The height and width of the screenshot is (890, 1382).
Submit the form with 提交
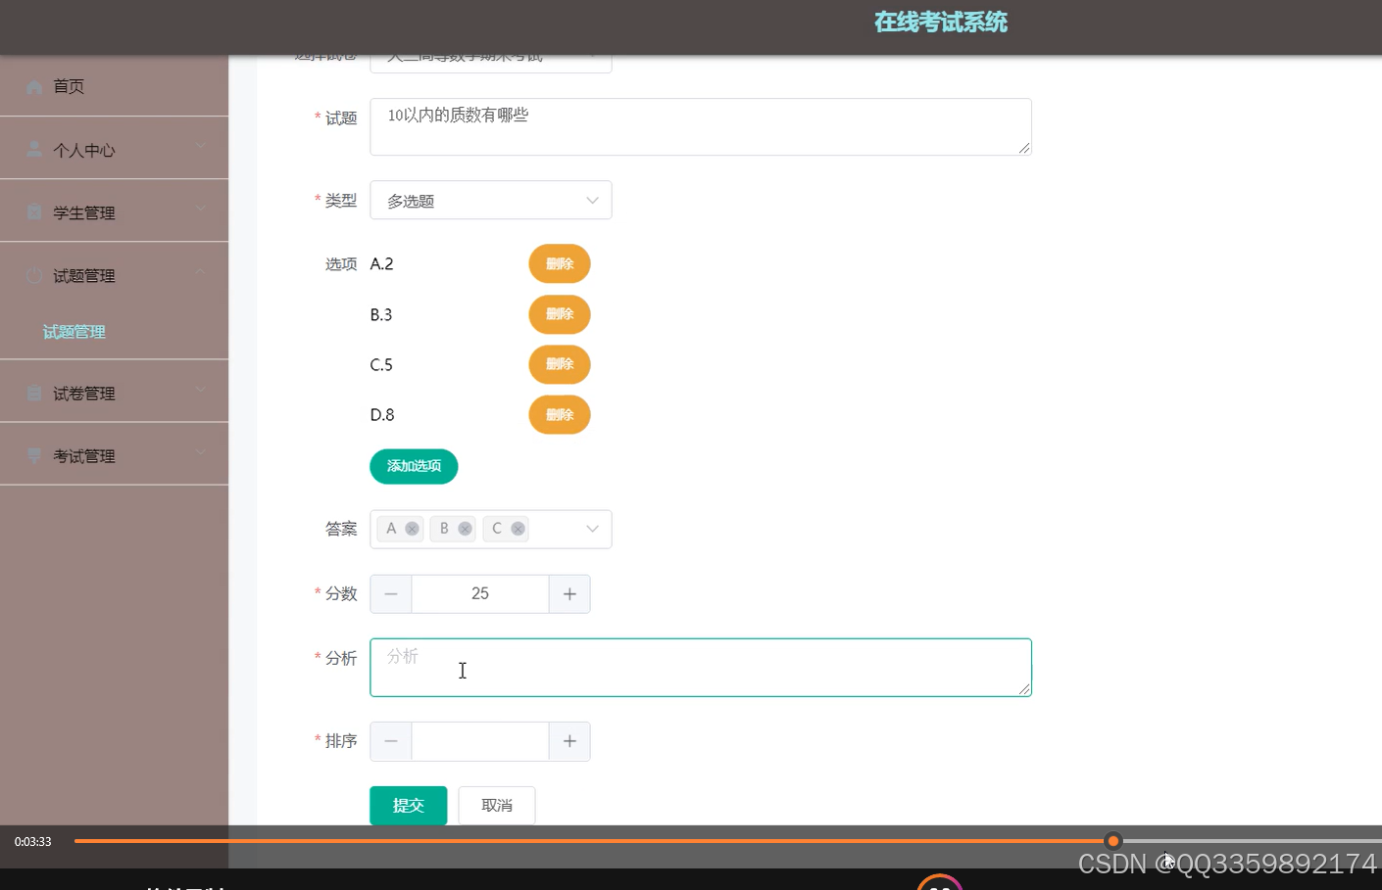tap(409, 806)
